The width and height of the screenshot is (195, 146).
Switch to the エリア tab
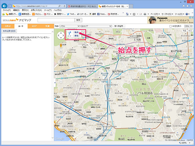pos(34,26)
